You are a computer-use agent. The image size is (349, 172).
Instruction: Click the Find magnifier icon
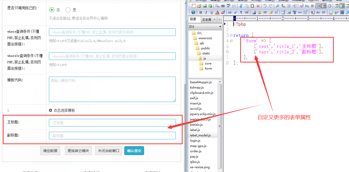pyautogui.click(x=277, y=6)
